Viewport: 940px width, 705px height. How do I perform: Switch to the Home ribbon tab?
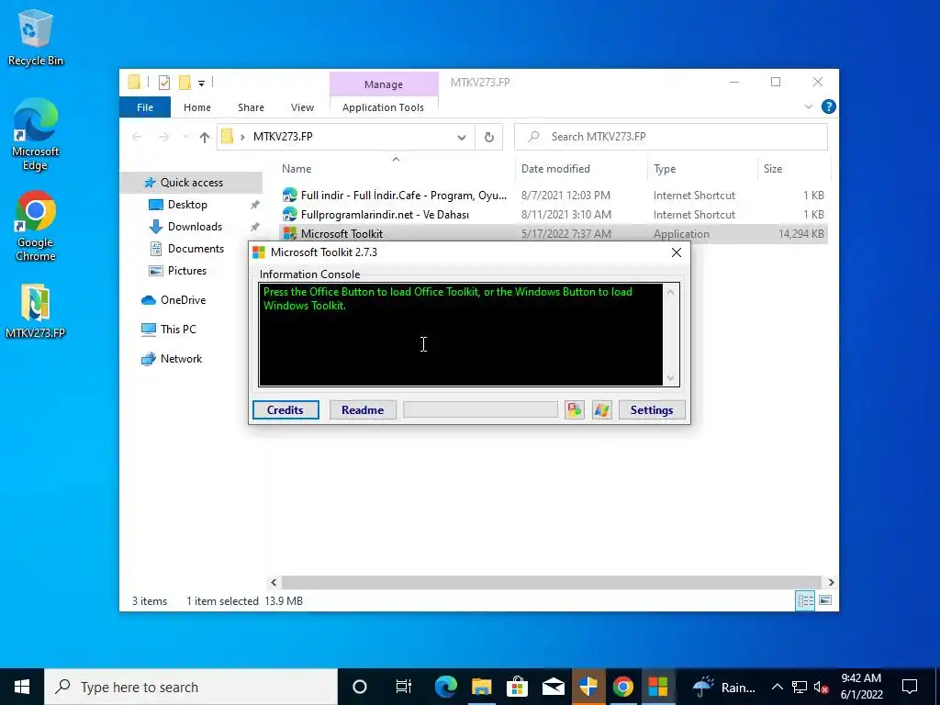click(197, 107)
